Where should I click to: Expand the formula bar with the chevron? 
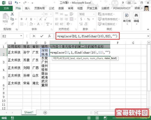[148, 36]
